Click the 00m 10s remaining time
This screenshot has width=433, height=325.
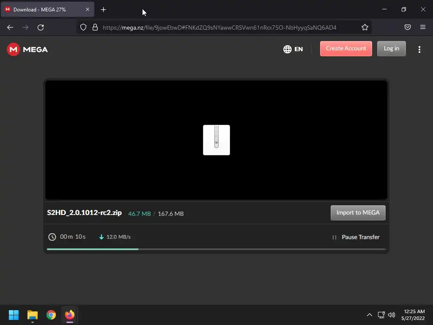[73, 237]
